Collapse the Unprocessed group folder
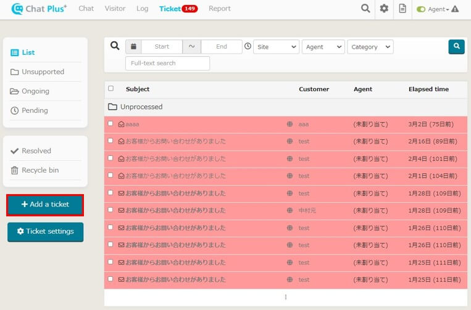Screen dimensions: 471x310 pyautogui.click(x=112, y=107)
